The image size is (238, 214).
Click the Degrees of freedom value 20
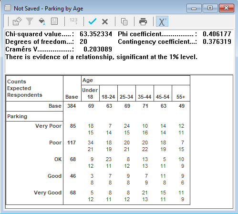pos(83,41)
